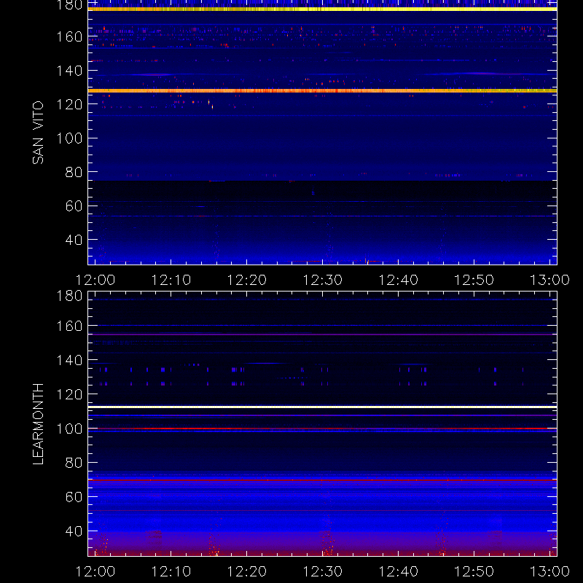Select the 140 tick label on San Vito axis
Viewport: 583px width, 583px height.
(69, 71)
